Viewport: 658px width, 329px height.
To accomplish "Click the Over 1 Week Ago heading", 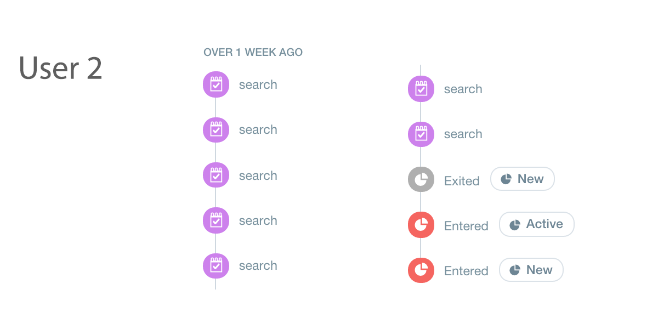I will (253, 53).
